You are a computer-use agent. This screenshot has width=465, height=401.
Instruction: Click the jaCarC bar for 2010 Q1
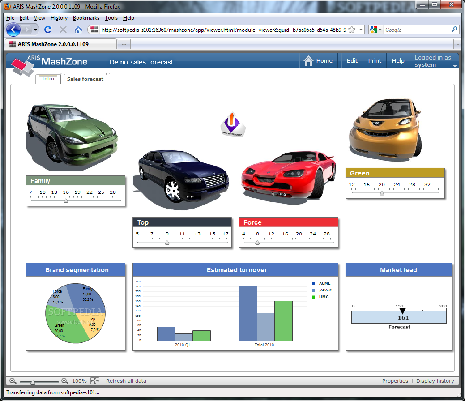(x=184, y=337)
